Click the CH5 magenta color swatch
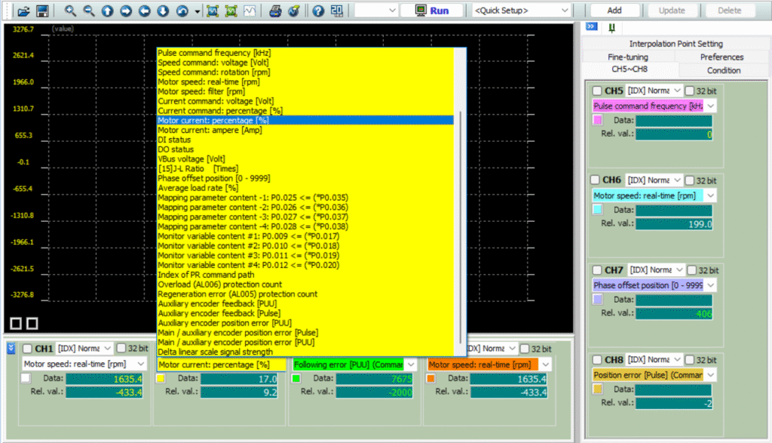The width and height of the screenshot is (772, 443). tap(598, 120)
